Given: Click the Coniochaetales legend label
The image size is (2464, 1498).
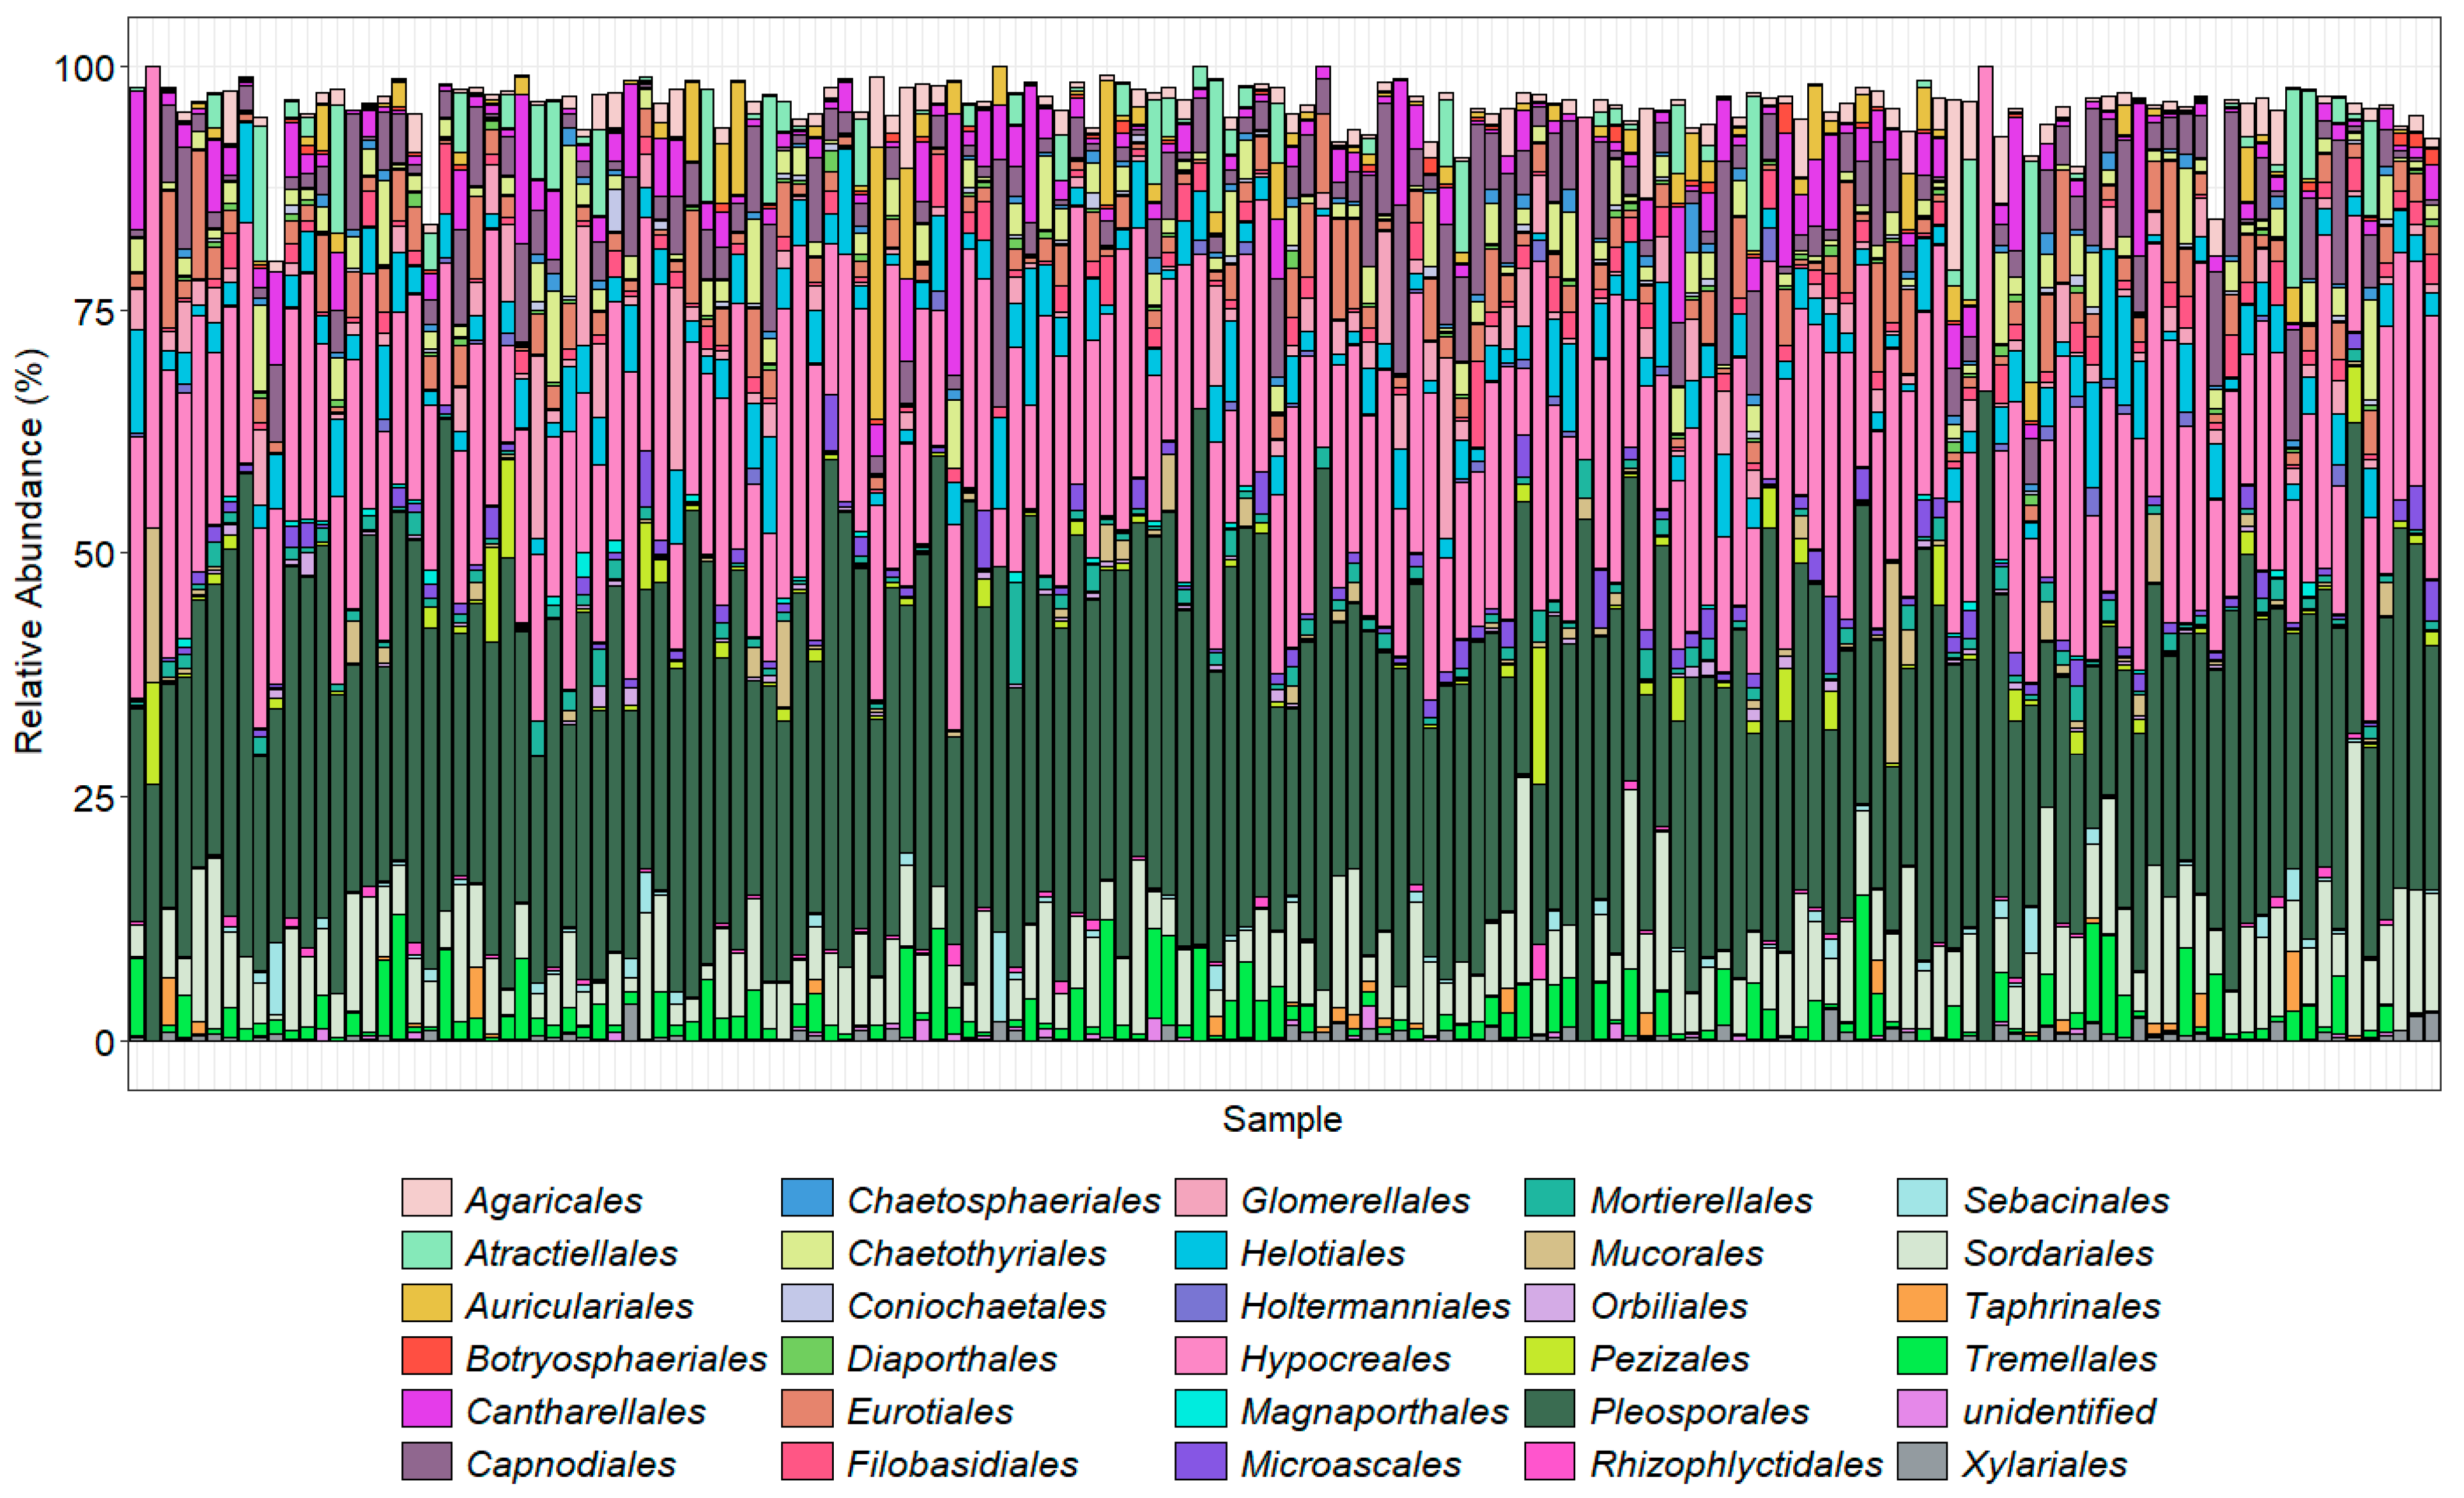Looking at the screenshot, I should coord(977,1305).
